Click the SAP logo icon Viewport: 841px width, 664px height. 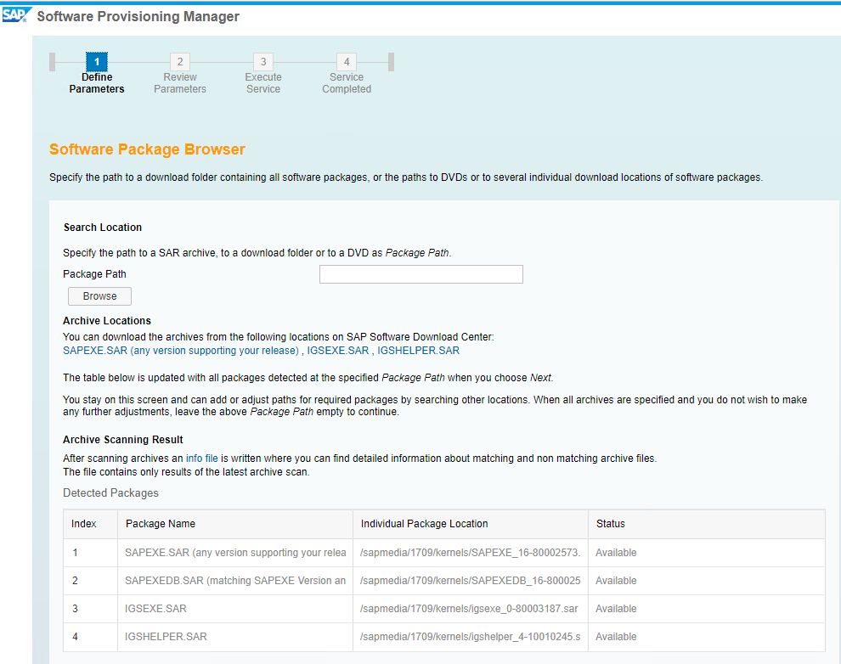[16, 14]
